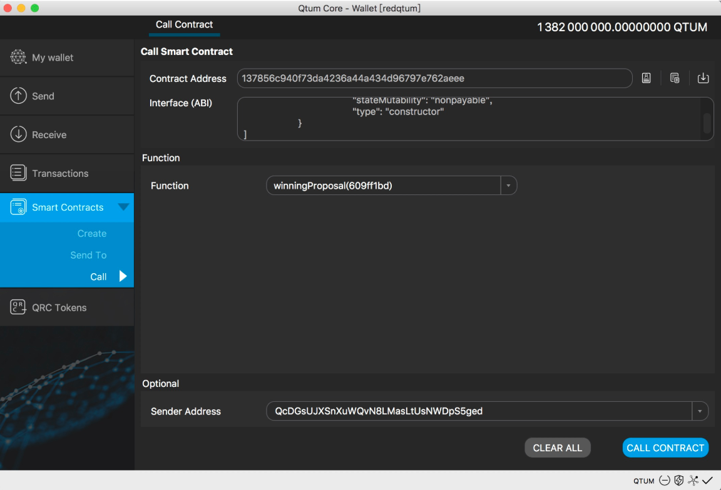Choose Create under Smart Contracts
721x490 pixels.
point(92,233)
